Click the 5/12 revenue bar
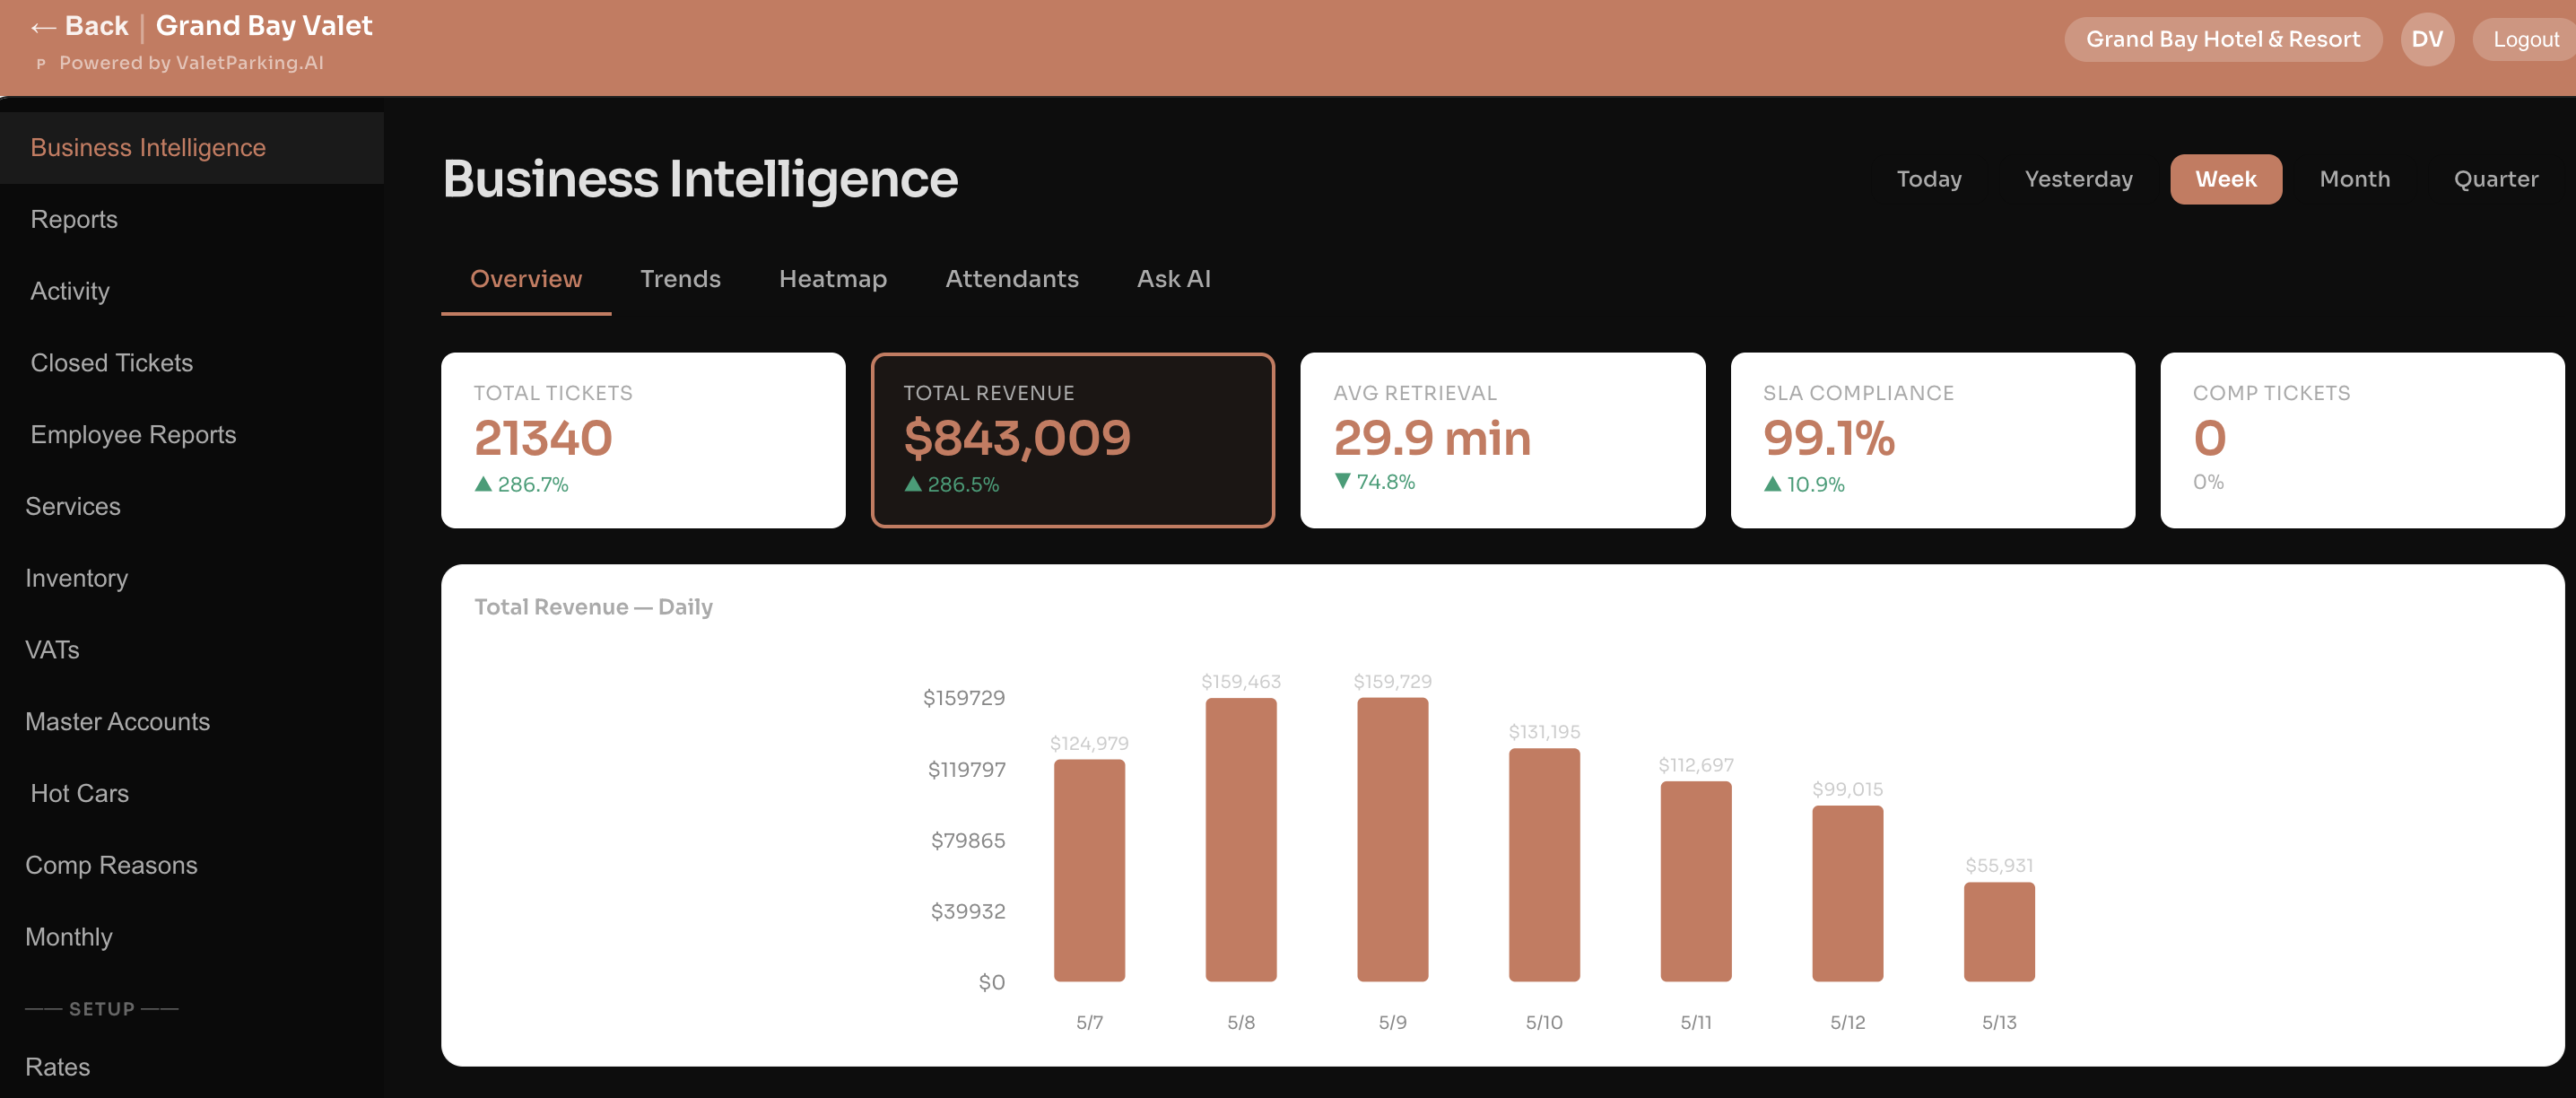Screen dimensions: 2576x1098 click(x=1848, y=894)
